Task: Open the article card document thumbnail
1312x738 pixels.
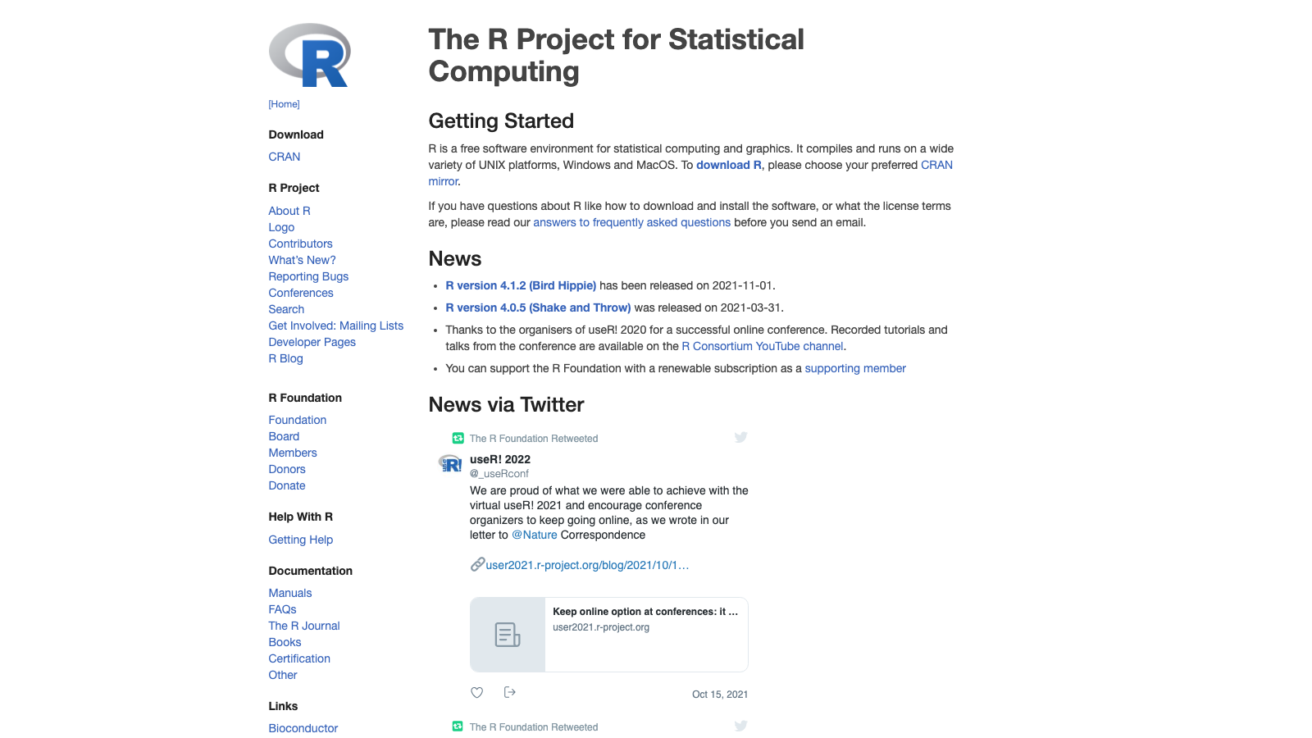Action: tap(508, 635)
